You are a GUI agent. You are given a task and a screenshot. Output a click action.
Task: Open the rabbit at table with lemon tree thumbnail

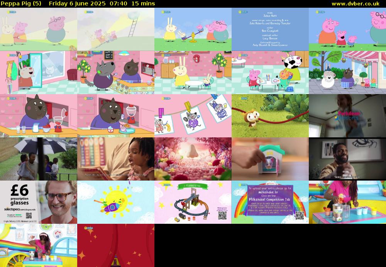[193, 73]
